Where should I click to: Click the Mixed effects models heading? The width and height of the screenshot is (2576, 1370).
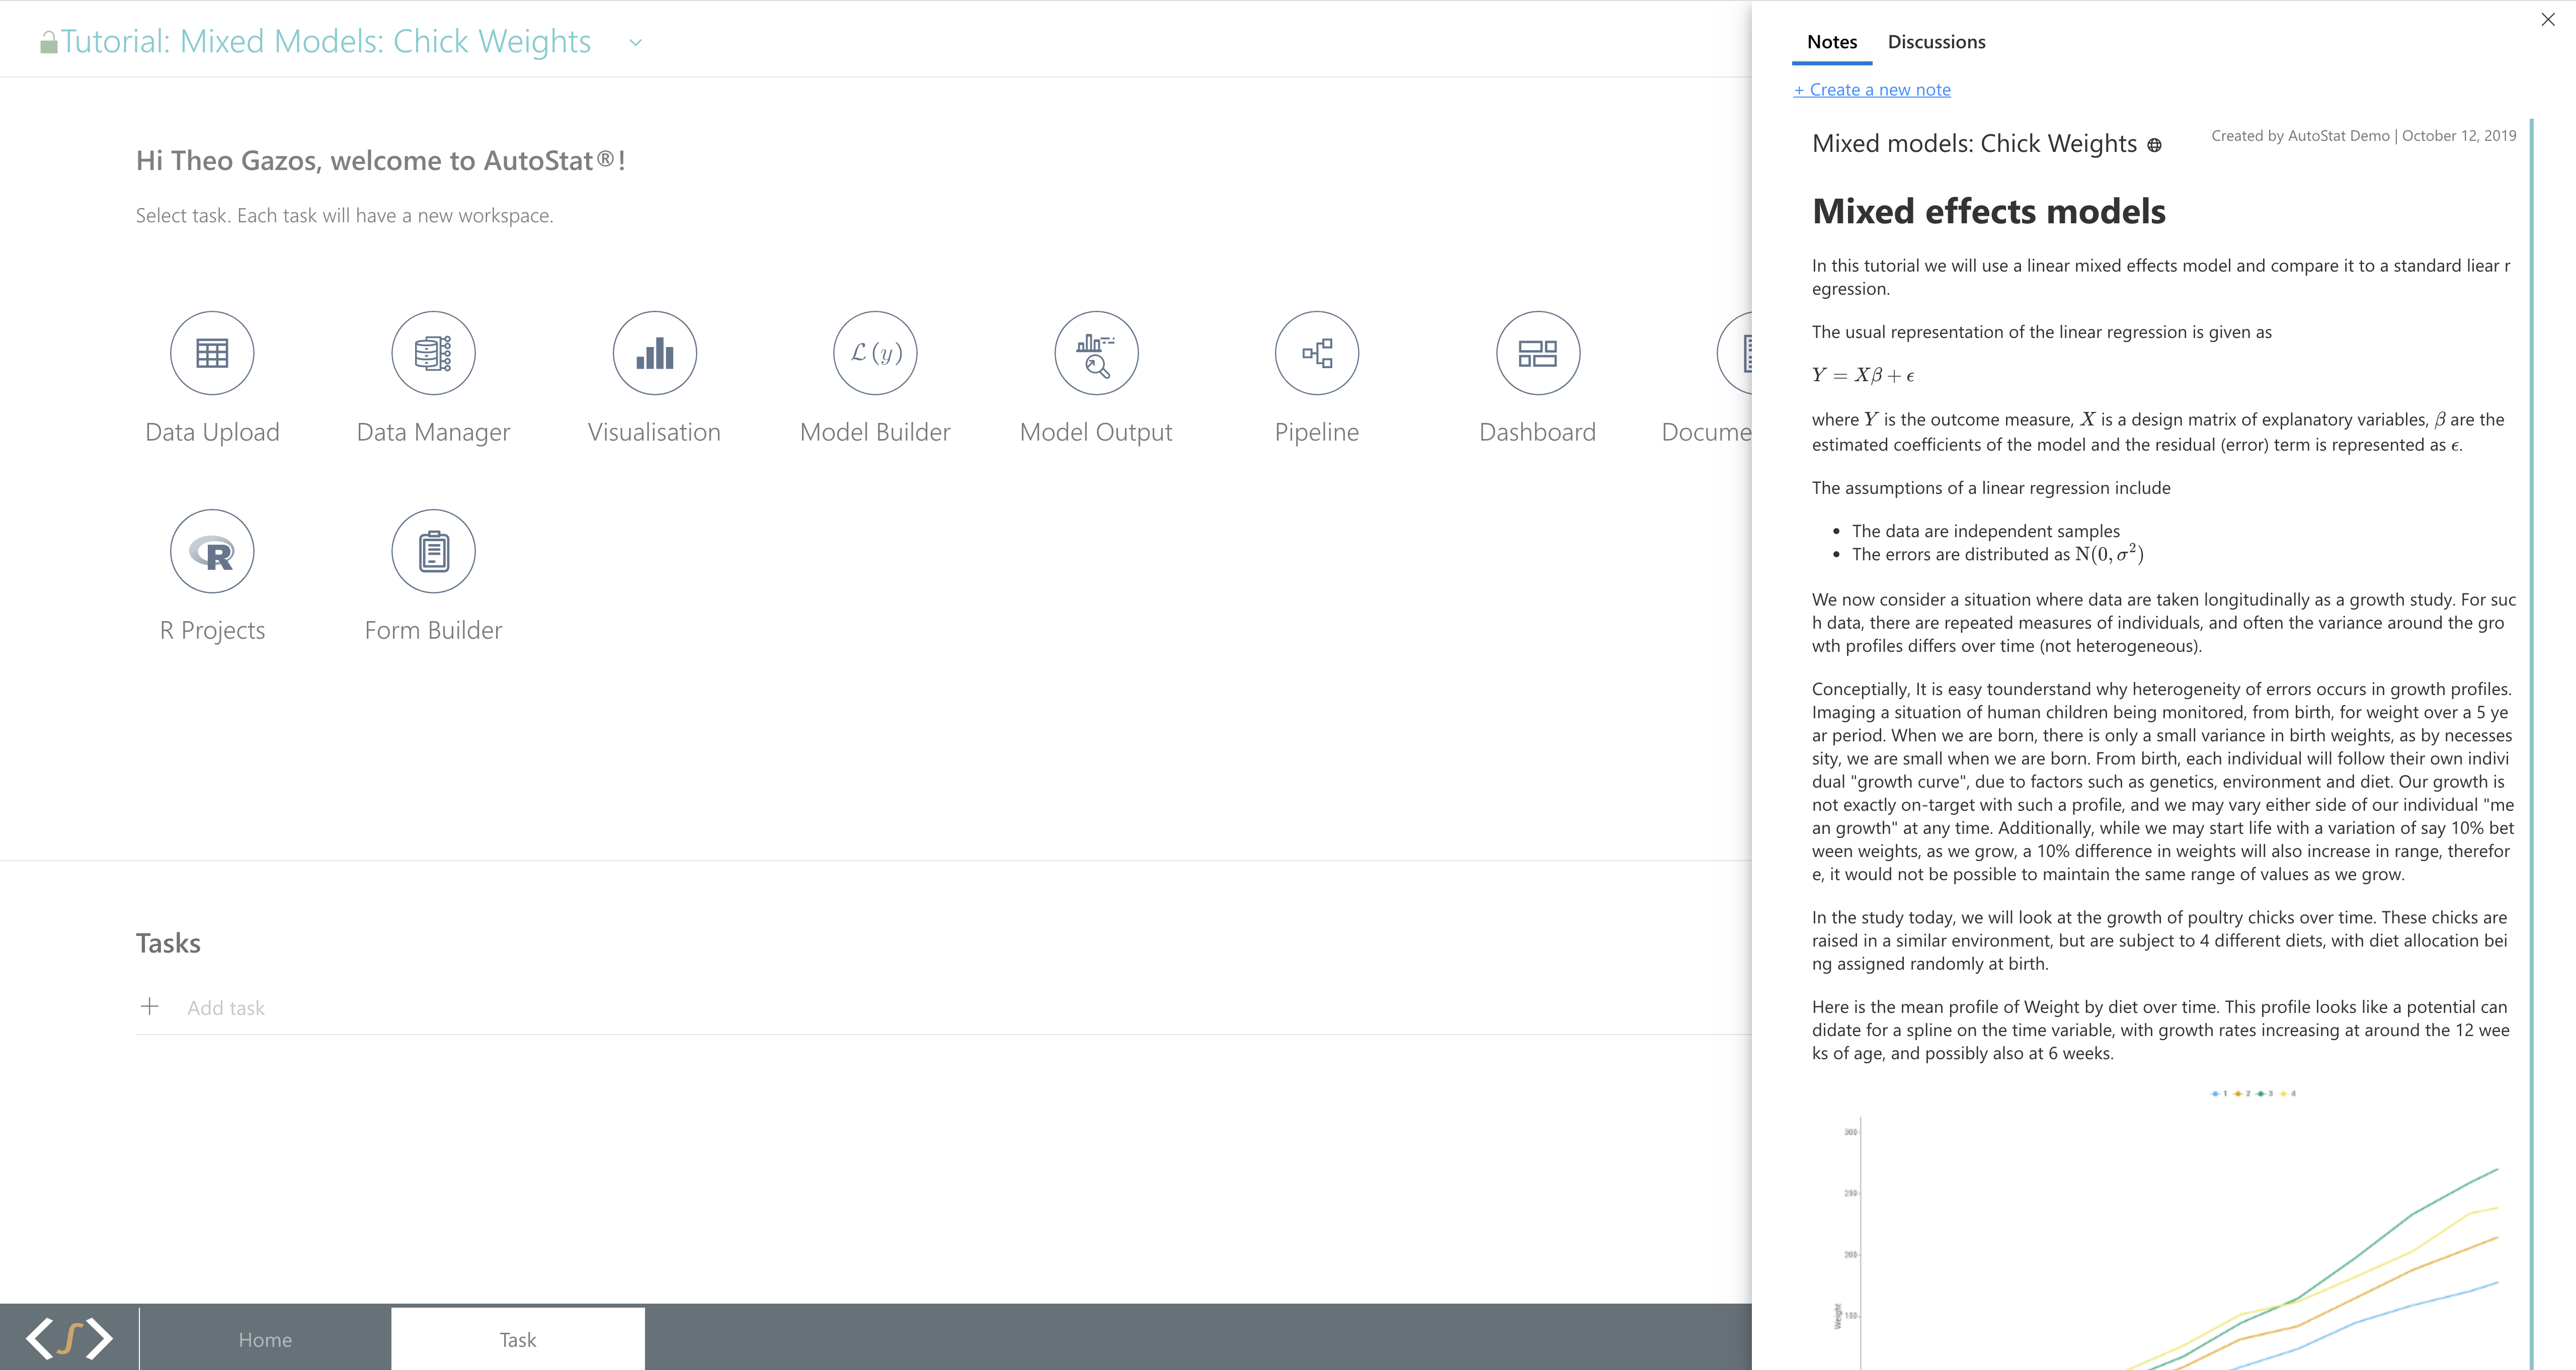point(1988,212)
